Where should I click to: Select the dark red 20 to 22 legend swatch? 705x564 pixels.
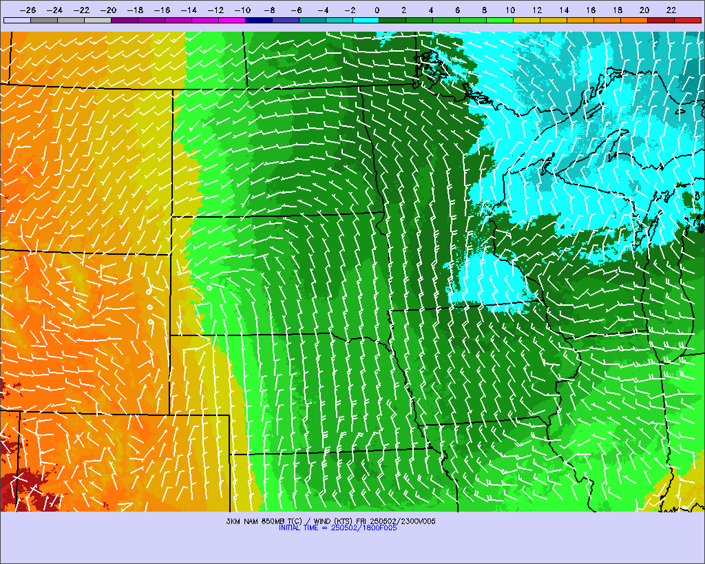coord(661,20)
